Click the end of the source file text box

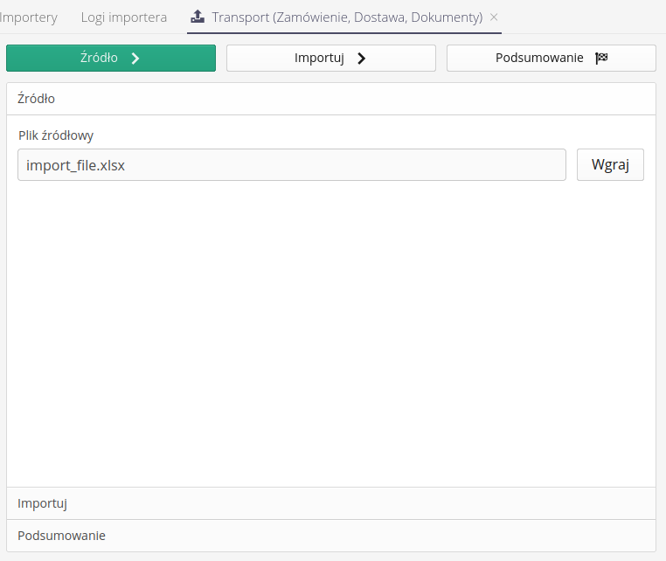[551, 164]
